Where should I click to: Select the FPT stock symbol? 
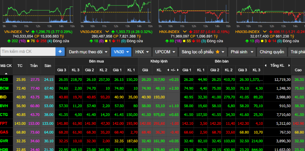(4, 123)
